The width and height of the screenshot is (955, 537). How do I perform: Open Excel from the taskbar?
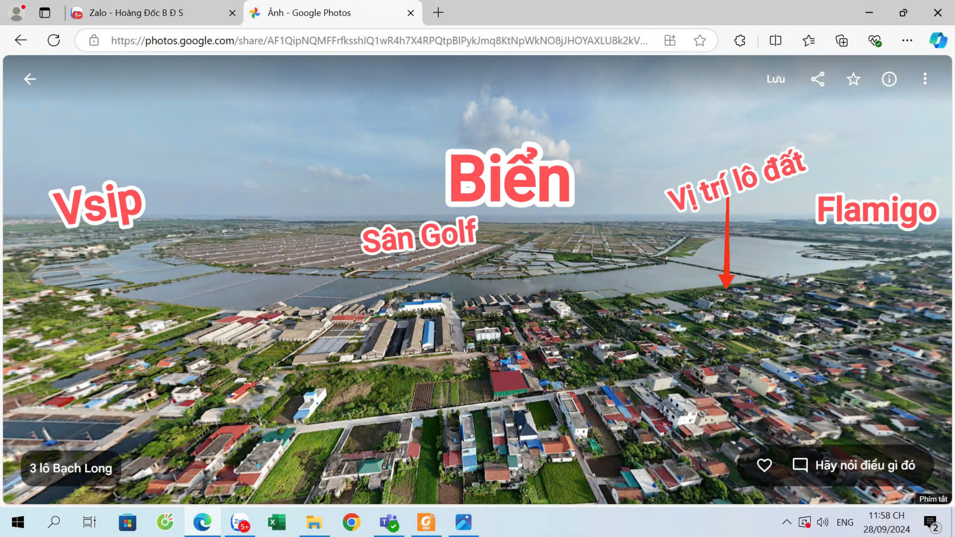point(277,522)
